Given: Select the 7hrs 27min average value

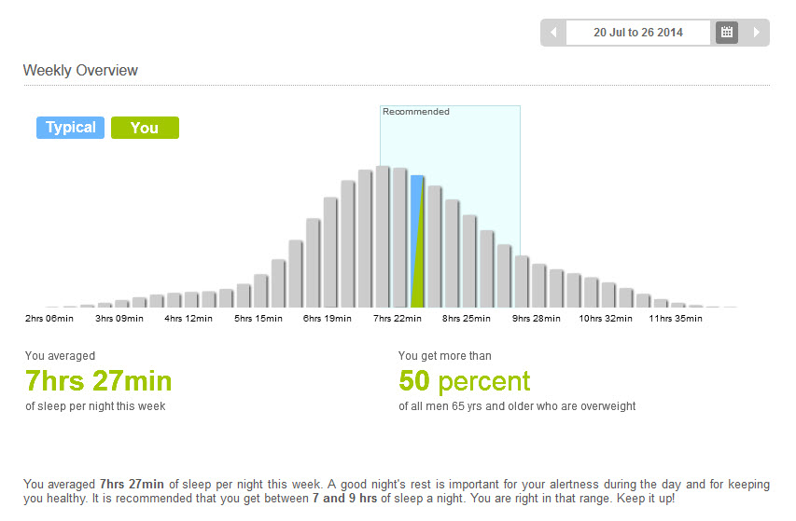Looking at the screenshot, I should [99, 380].
